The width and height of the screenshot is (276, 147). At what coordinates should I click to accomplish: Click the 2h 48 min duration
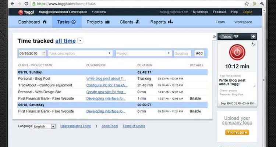coord(145,85)
